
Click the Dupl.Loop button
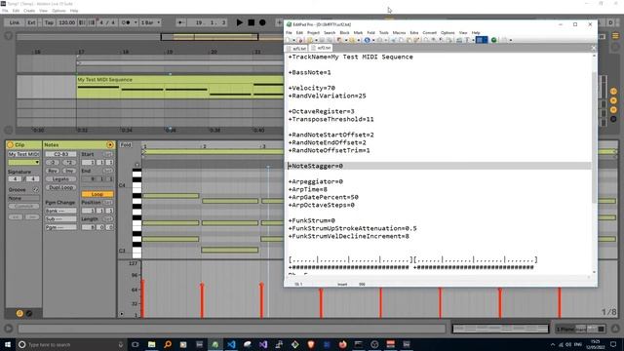(x=60, y=187)
